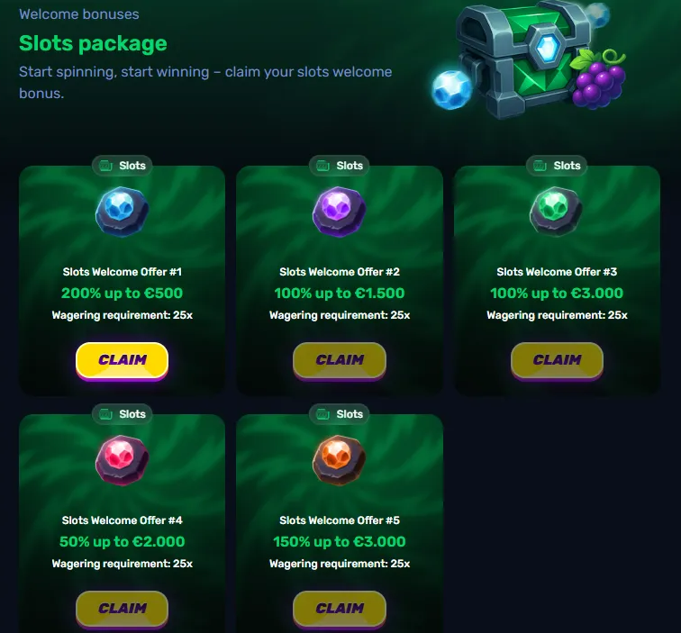Claim Slots Welcome Offer #1

click(122, 361)
